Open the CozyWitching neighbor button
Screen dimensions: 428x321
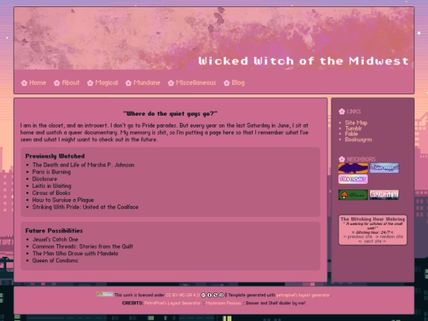(x=384, y=195)
